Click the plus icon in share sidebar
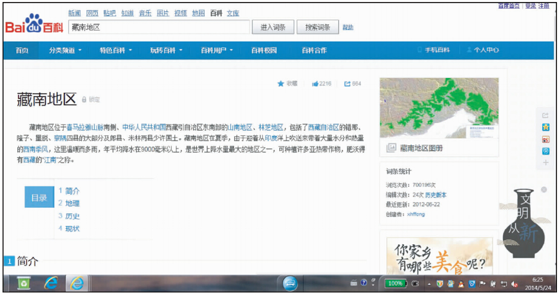 [x=546, y=163]
